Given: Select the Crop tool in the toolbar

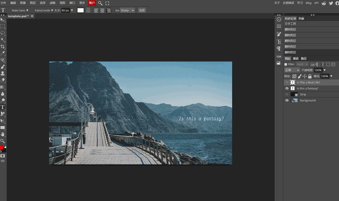Looking at the screenshot, I should [3, 47].
